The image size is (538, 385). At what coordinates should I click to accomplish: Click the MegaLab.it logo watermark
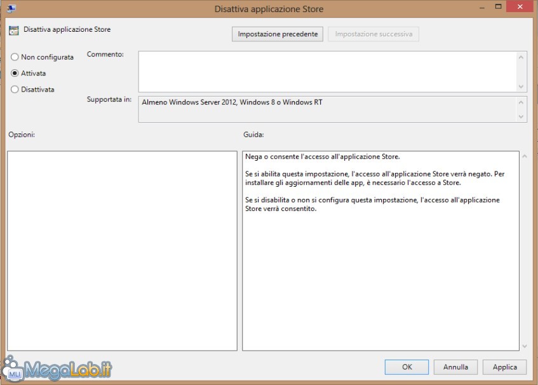click(x=57, y=368)
